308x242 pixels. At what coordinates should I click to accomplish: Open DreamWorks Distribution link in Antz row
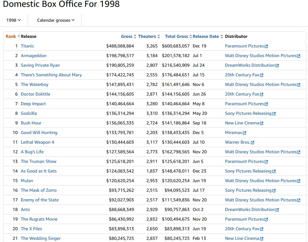(x=250, y=209)
